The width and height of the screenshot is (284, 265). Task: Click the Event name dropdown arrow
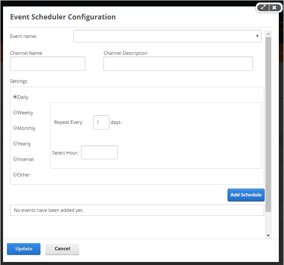coord(257,36)
